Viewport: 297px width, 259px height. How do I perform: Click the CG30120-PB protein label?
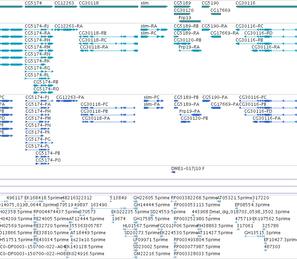click(x=194, y=118)
